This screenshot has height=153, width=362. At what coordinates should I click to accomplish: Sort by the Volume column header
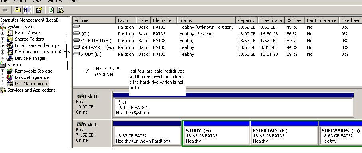(94, 20)
